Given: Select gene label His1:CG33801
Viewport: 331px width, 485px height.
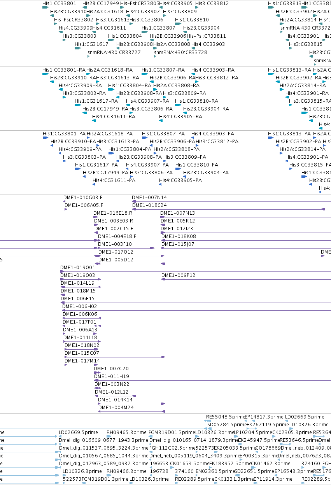Looking at the screenshot, I should pos(59,4).
